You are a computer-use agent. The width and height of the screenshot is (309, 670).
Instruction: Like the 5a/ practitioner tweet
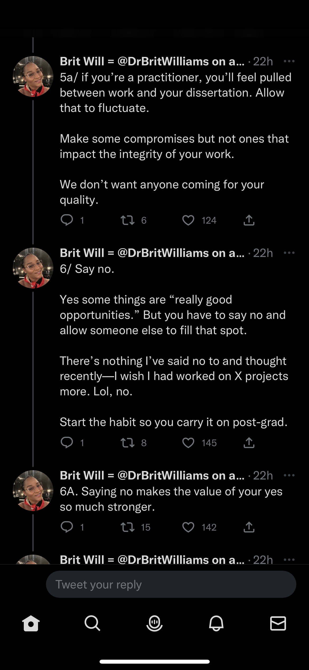coord(188,220)
